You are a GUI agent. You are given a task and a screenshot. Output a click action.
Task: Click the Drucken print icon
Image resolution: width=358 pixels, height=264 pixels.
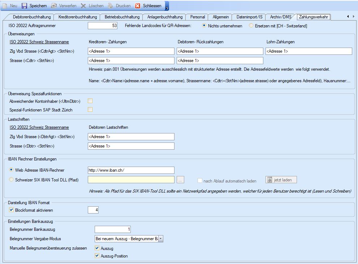111,6
